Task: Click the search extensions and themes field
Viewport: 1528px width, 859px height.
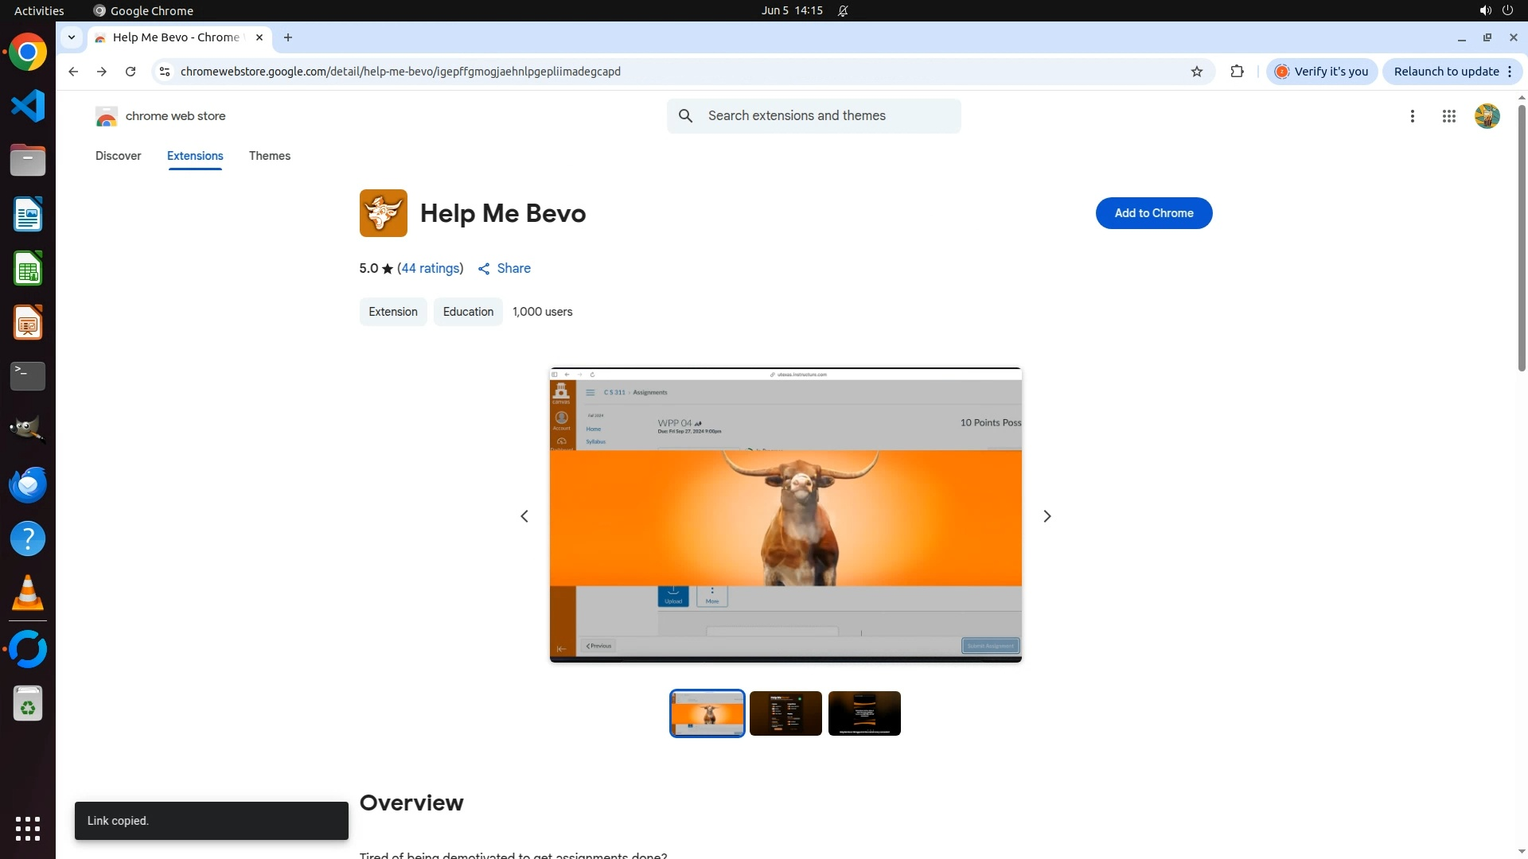Action: [x=828, y=116]
